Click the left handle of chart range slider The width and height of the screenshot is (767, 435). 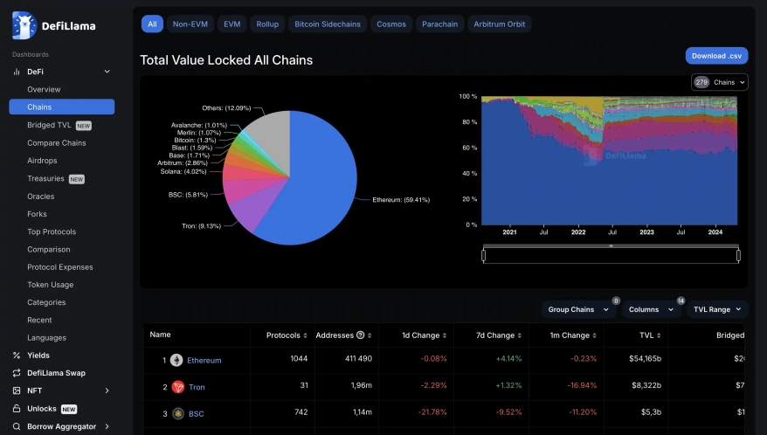click(483, 255)
